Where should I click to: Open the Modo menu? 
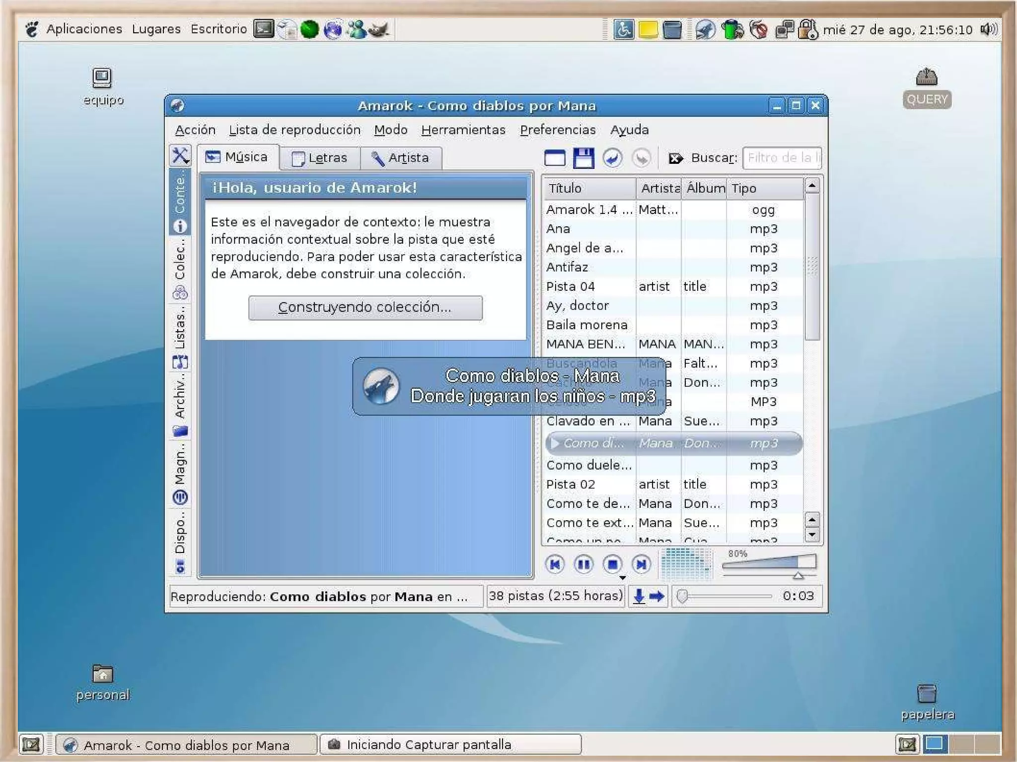pos(391,130)
